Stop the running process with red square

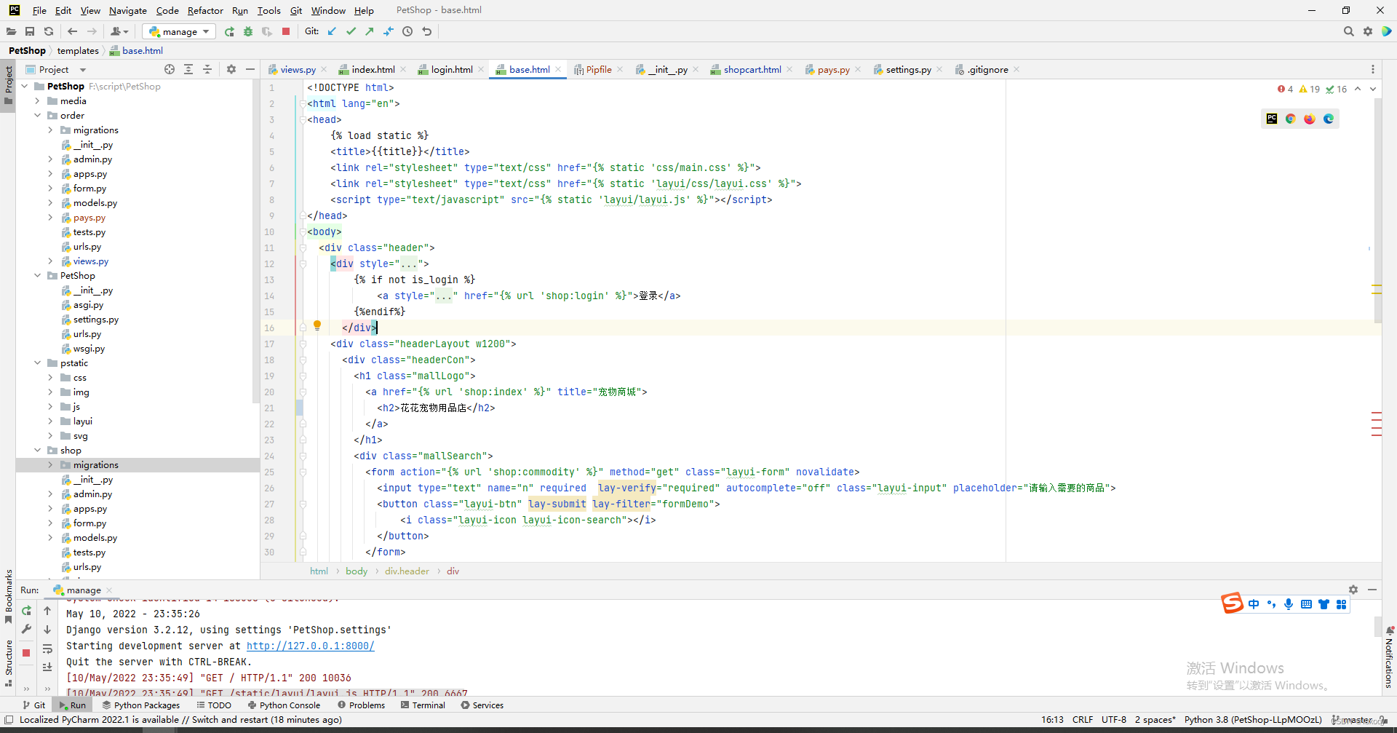pos(286,31)
